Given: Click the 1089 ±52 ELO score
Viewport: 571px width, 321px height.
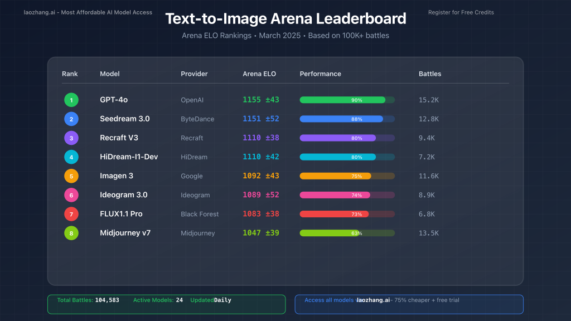Looking at the screenshot, I should (261, 194).
